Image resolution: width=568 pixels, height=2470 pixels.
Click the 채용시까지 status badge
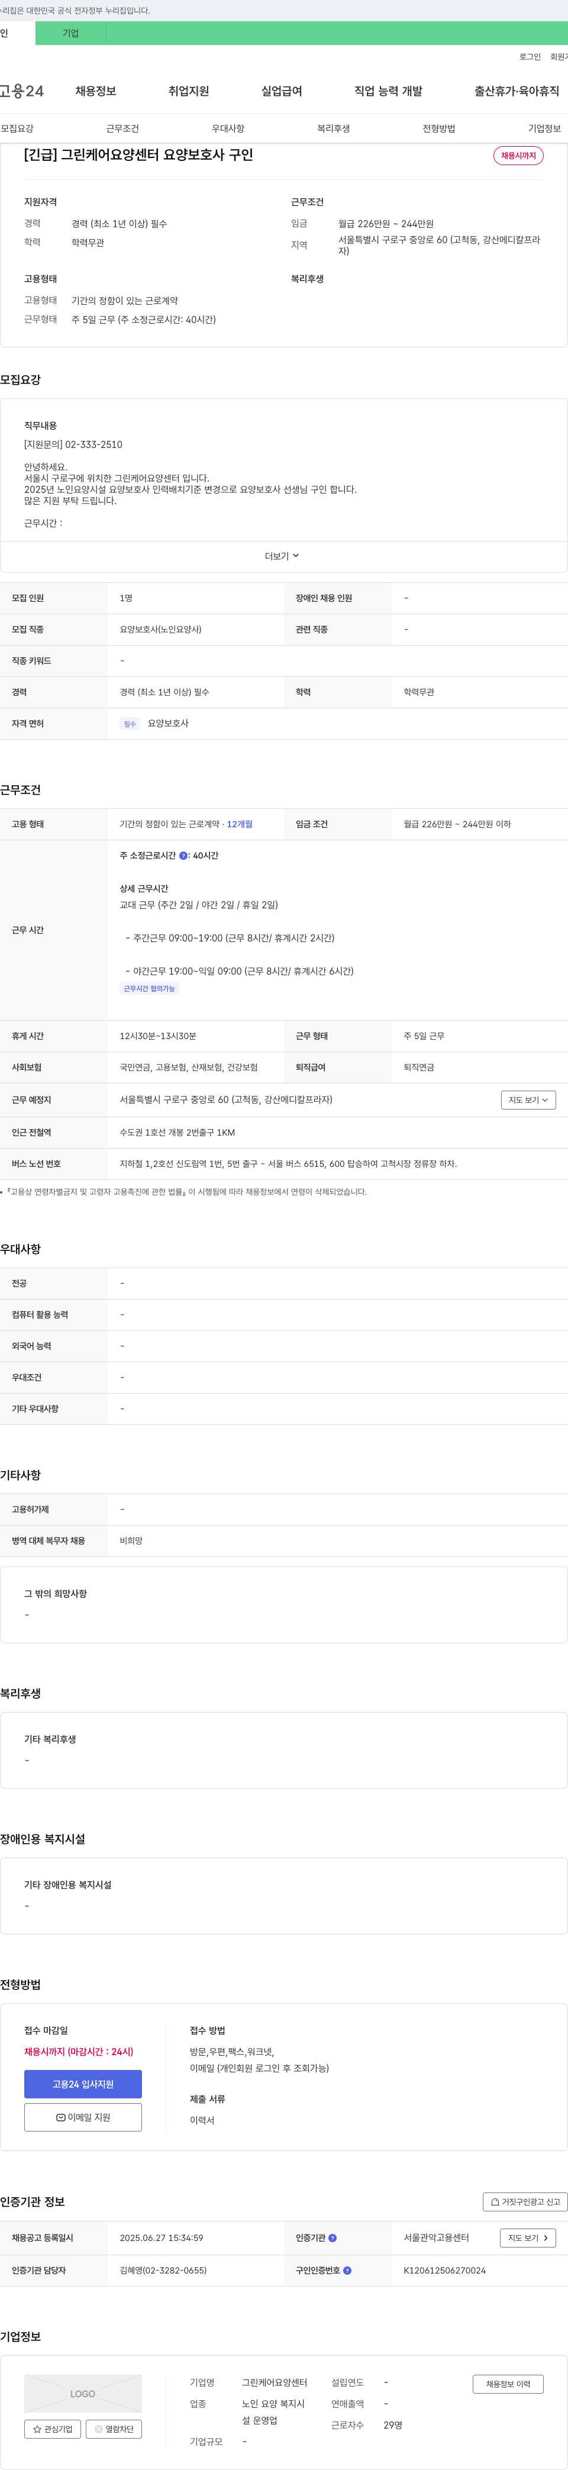[x=518, y=155]
